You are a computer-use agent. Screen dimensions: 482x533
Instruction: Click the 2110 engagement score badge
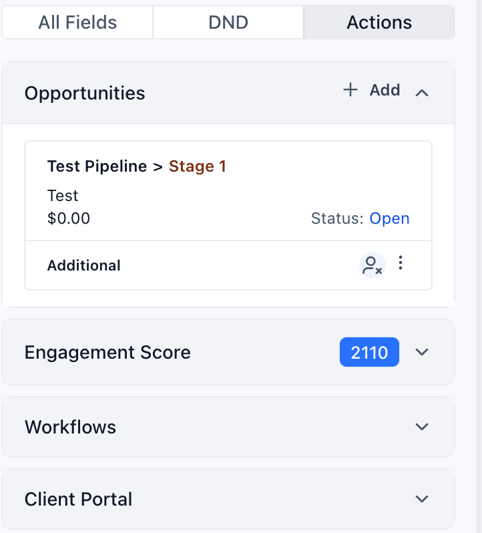369,352
